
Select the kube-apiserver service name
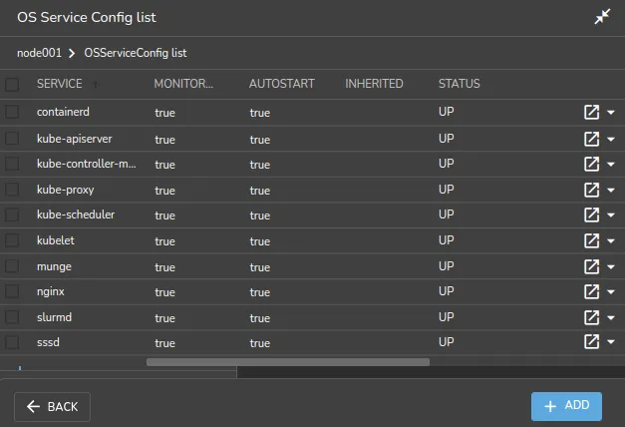[x=75, y=139]
